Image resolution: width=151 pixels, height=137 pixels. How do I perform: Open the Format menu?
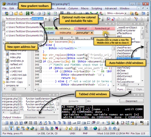[61, 8]
